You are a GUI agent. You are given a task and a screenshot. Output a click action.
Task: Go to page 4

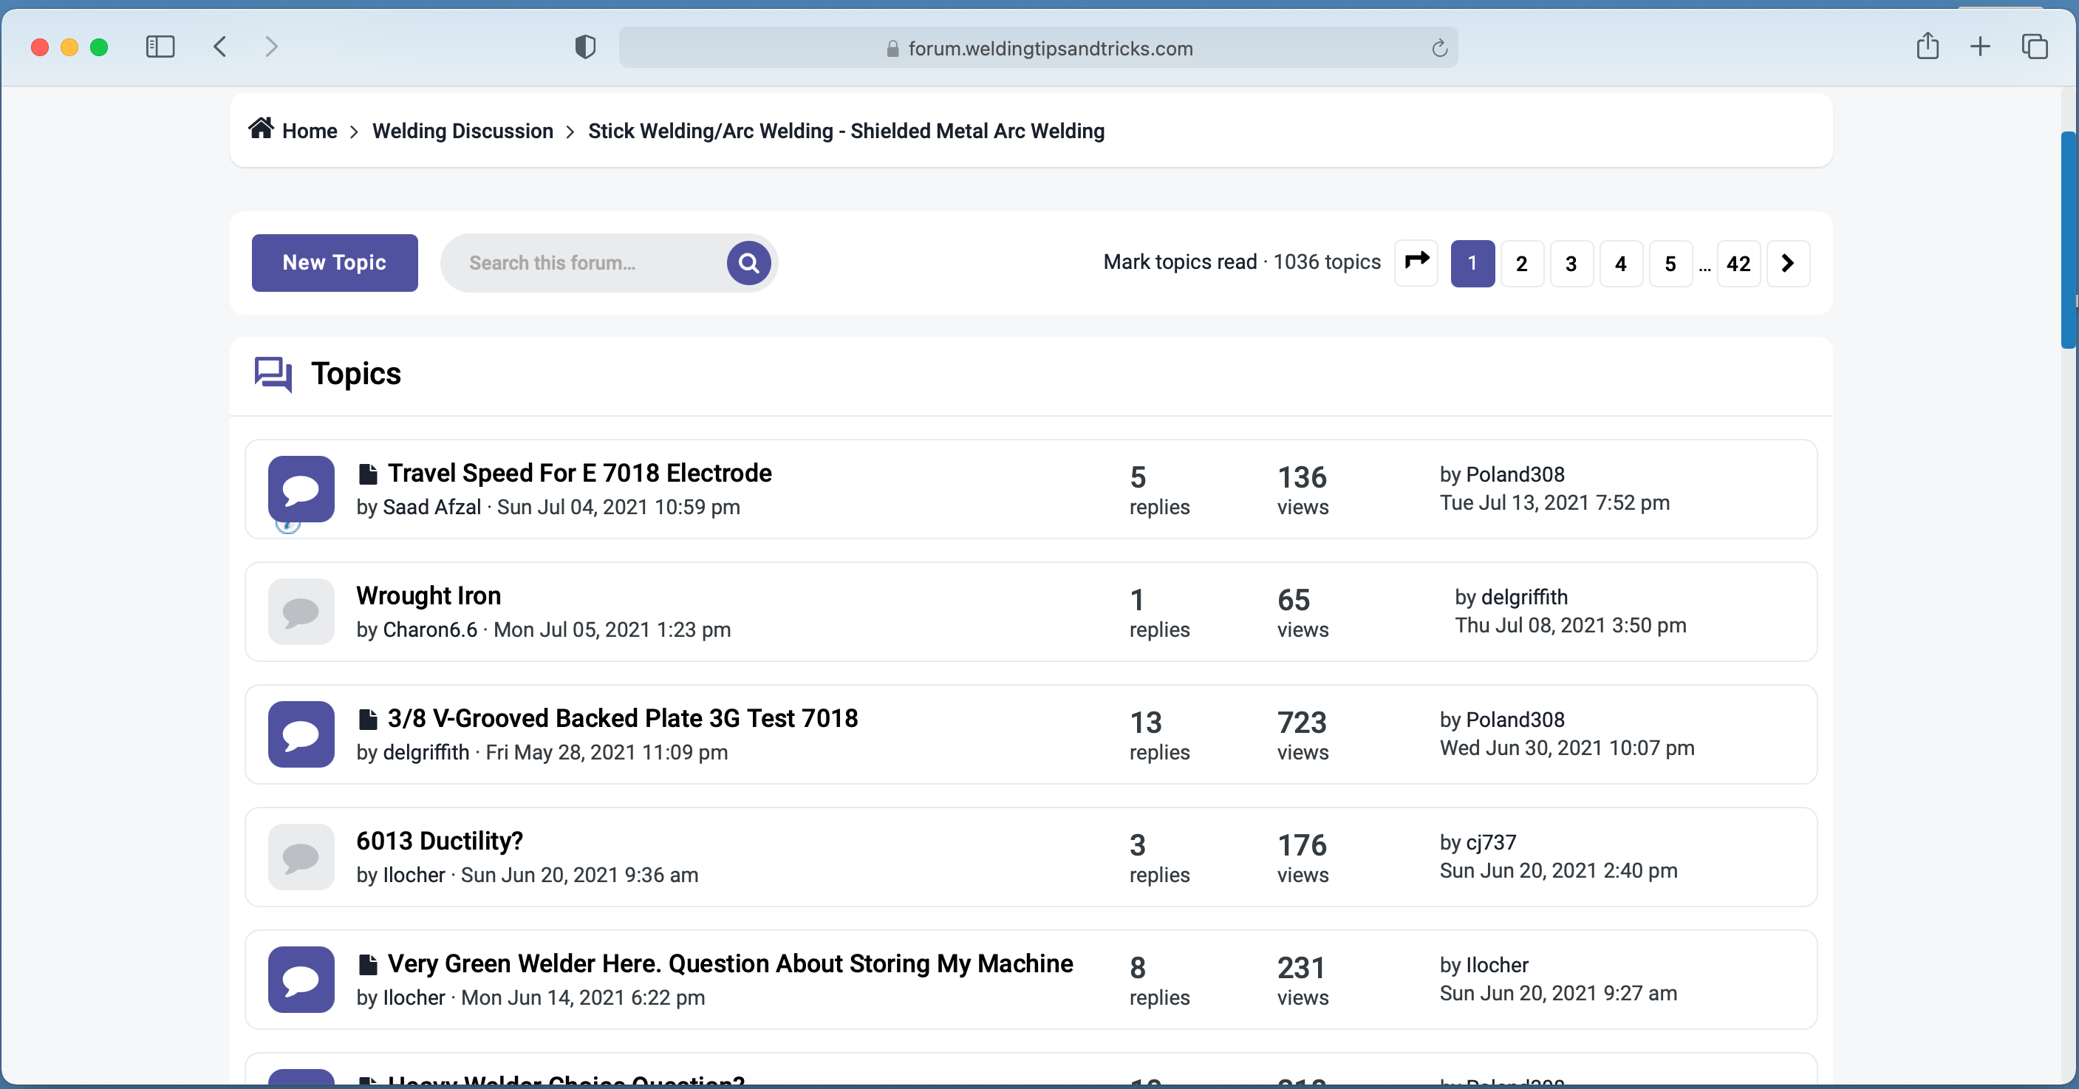click(1621, 263)
